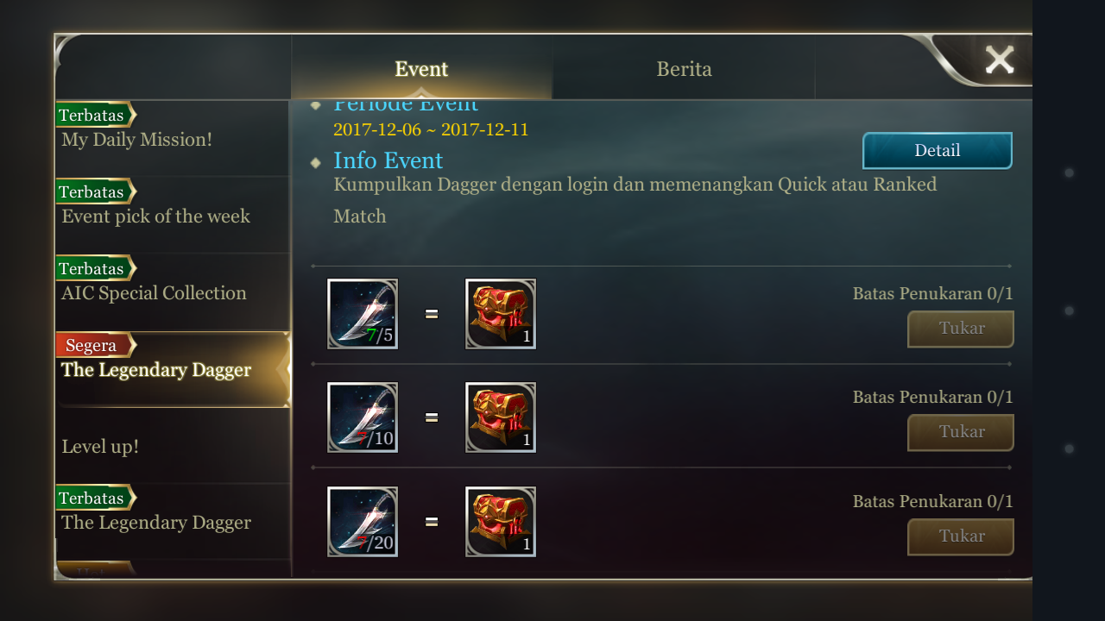Close the event window with X
Screen dimensions: 1105x621
(x=1000, y=60)
